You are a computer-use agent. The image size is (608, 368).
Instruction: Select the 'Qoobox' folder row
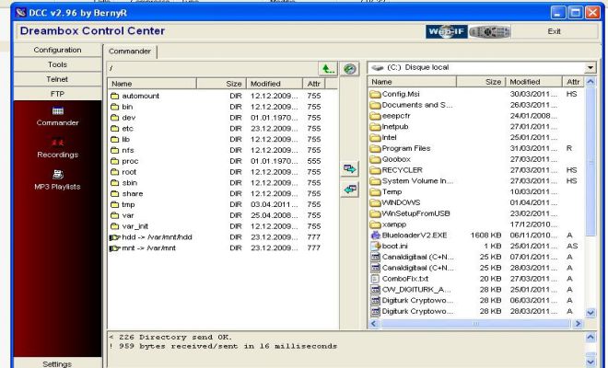[x=476, y=159]
